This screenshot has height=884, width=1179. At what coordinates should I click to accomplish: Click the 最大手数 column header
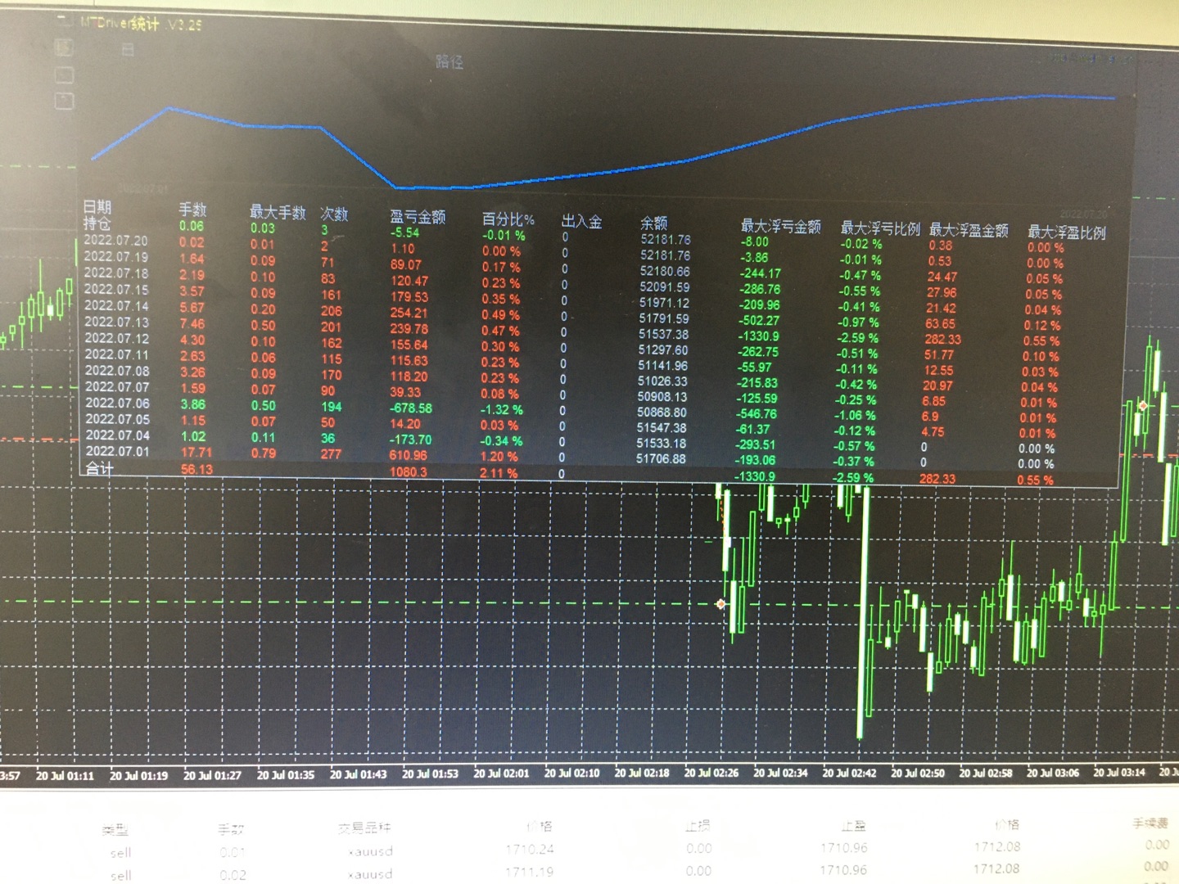pyautogui.click(x=278, y=213)
